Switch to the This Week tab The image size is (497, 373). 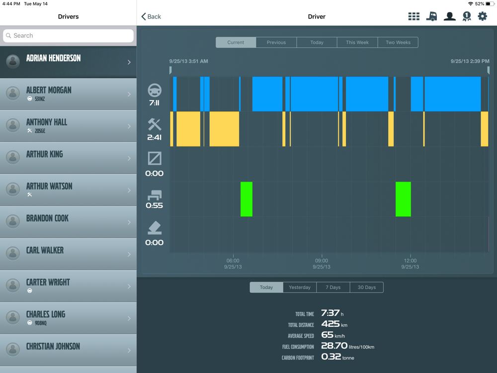(357, 42)
